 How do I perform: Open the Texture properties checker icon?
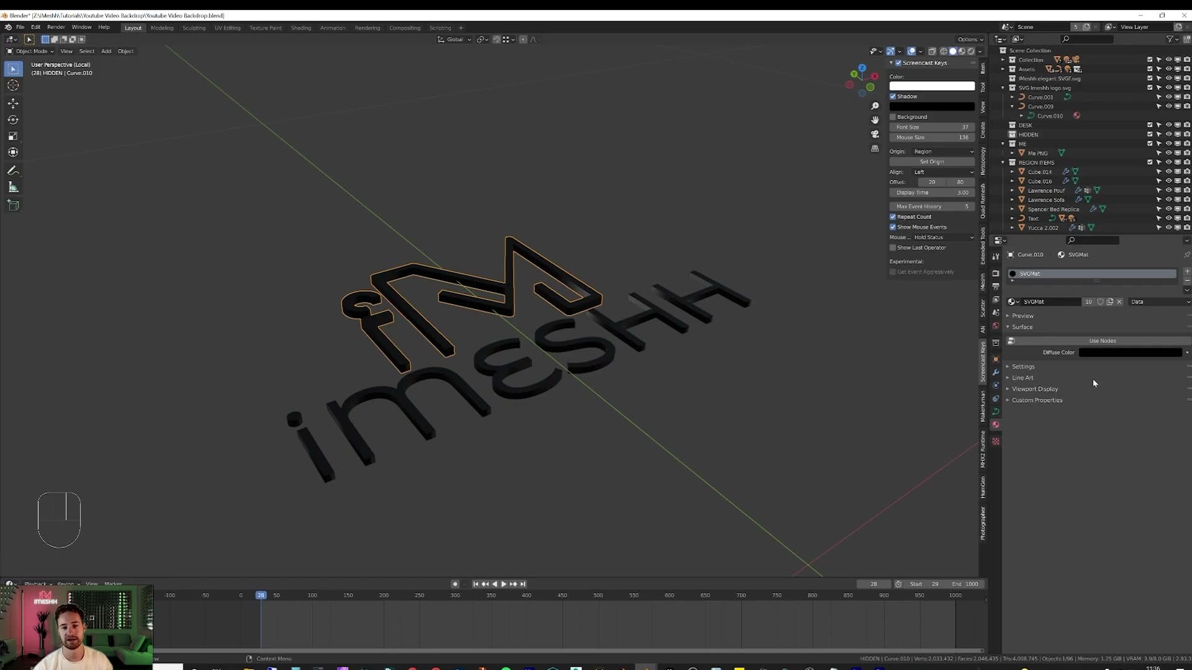[996, 442]
